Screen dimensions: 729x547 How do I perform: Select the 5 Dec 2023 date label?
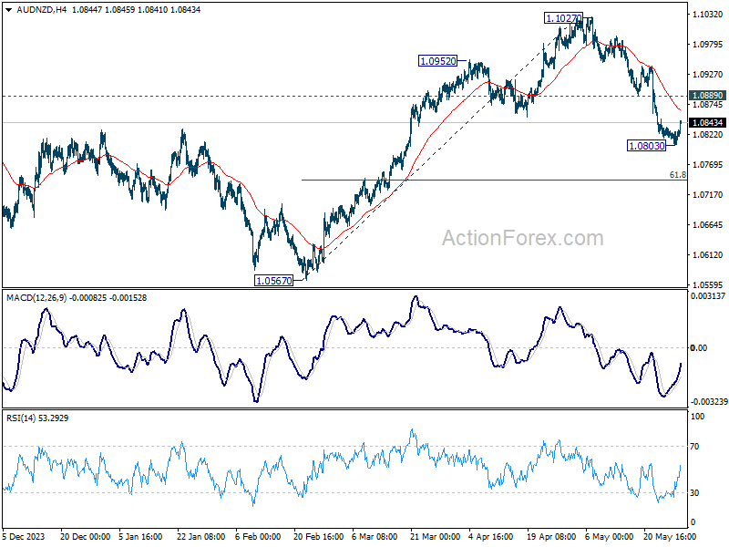tap(24, 536)
